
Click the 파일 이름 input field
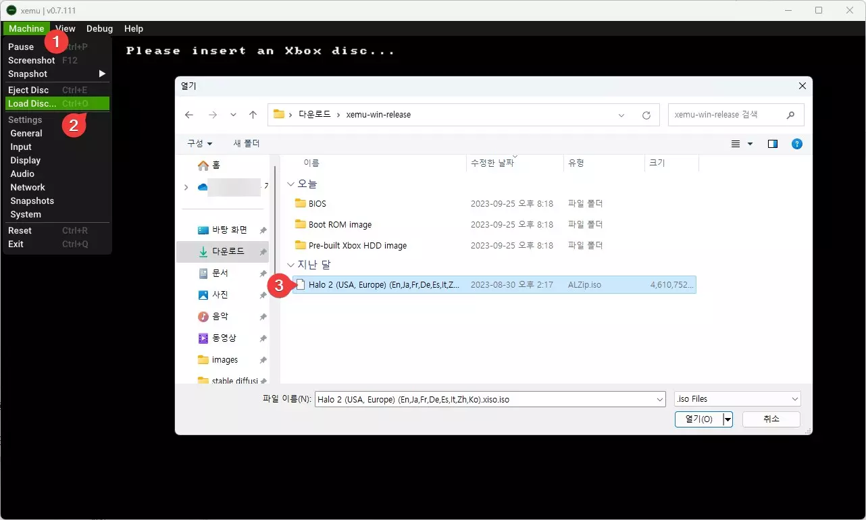(x=490, y=399)
